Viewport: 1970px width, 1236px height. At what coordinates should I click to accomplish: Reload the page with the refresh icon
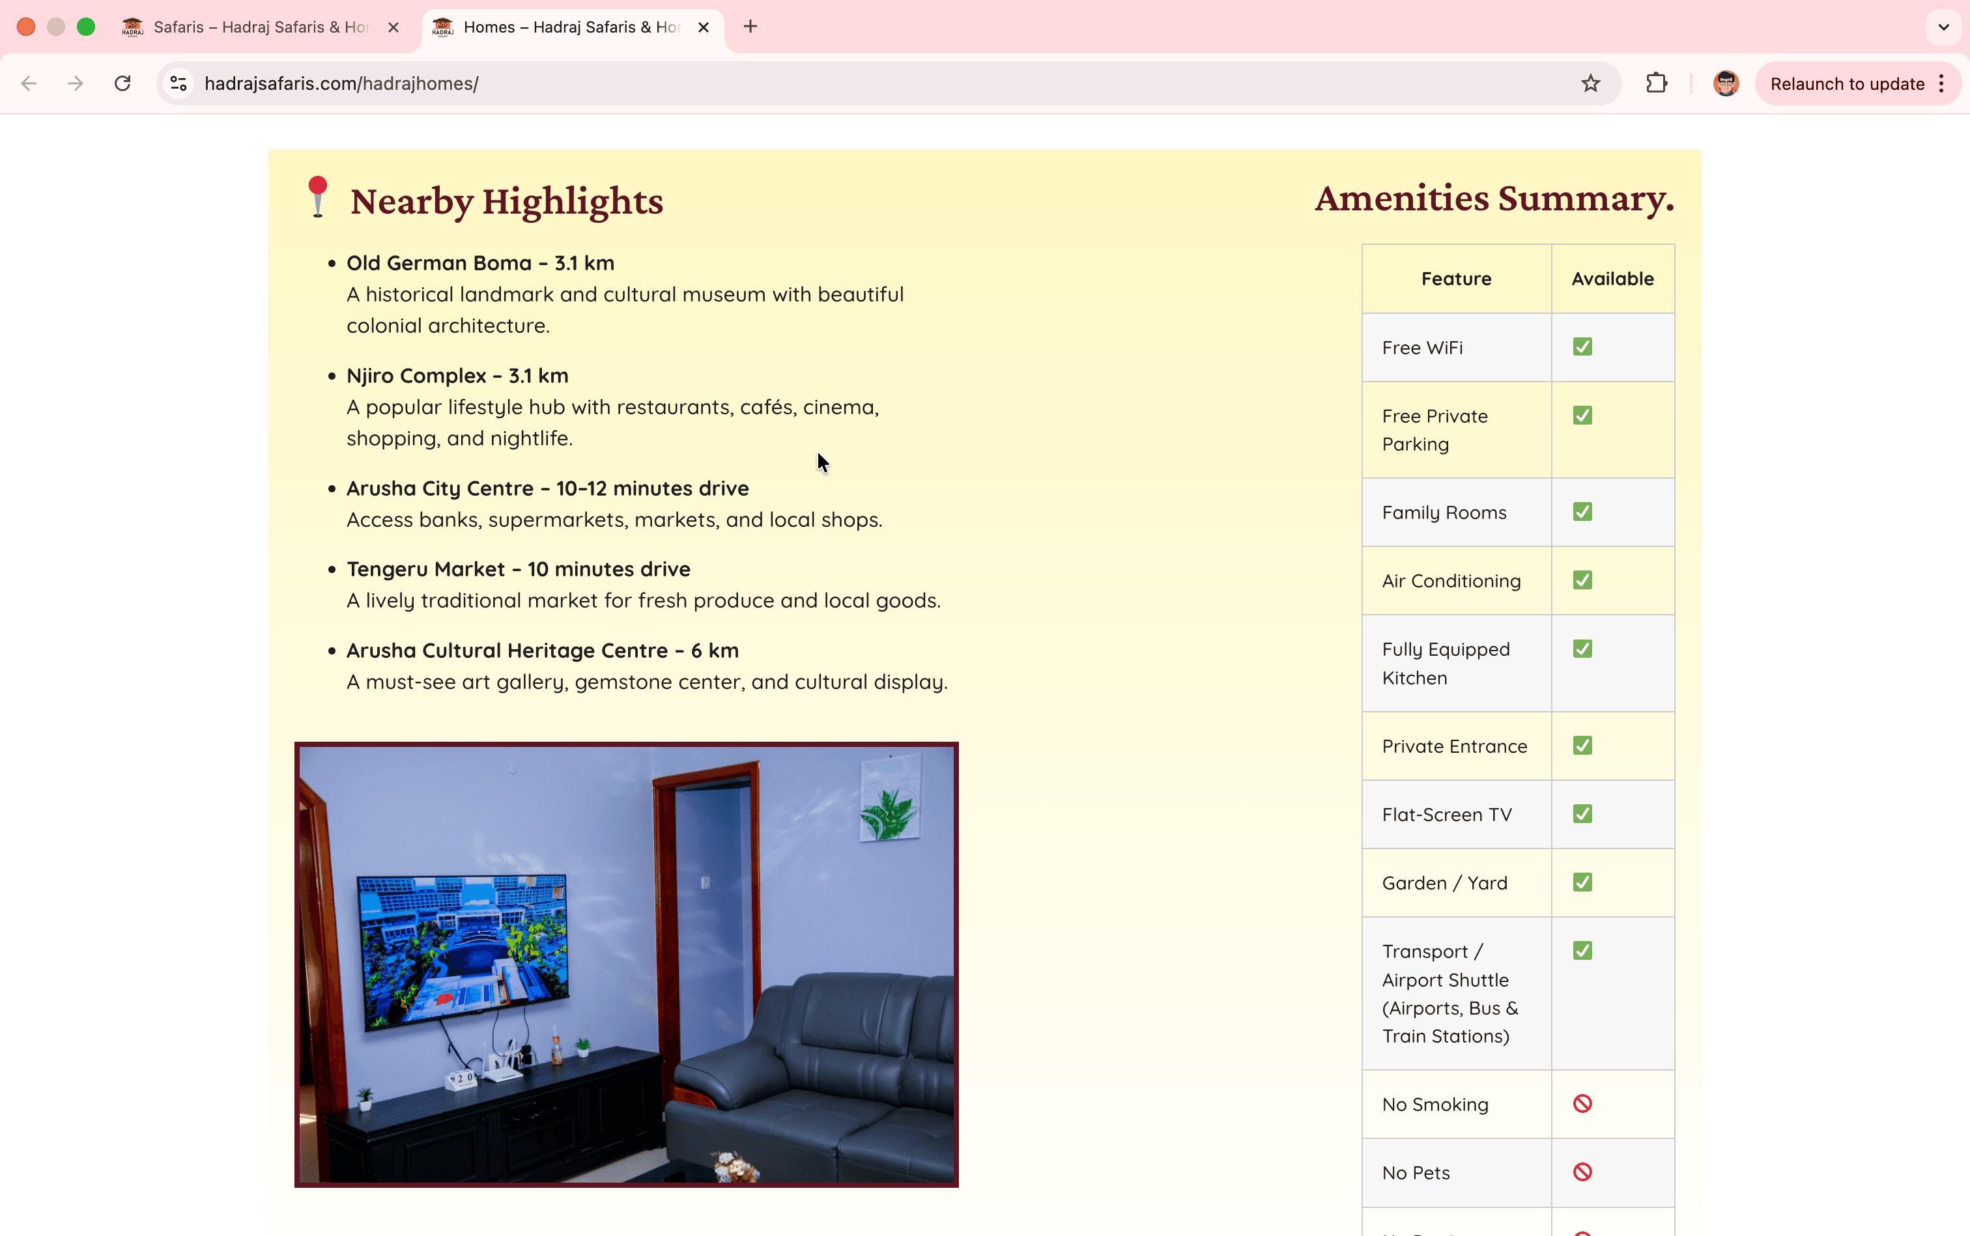point(122,83)
